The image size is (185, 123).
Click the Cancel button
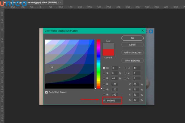[132, 45]
